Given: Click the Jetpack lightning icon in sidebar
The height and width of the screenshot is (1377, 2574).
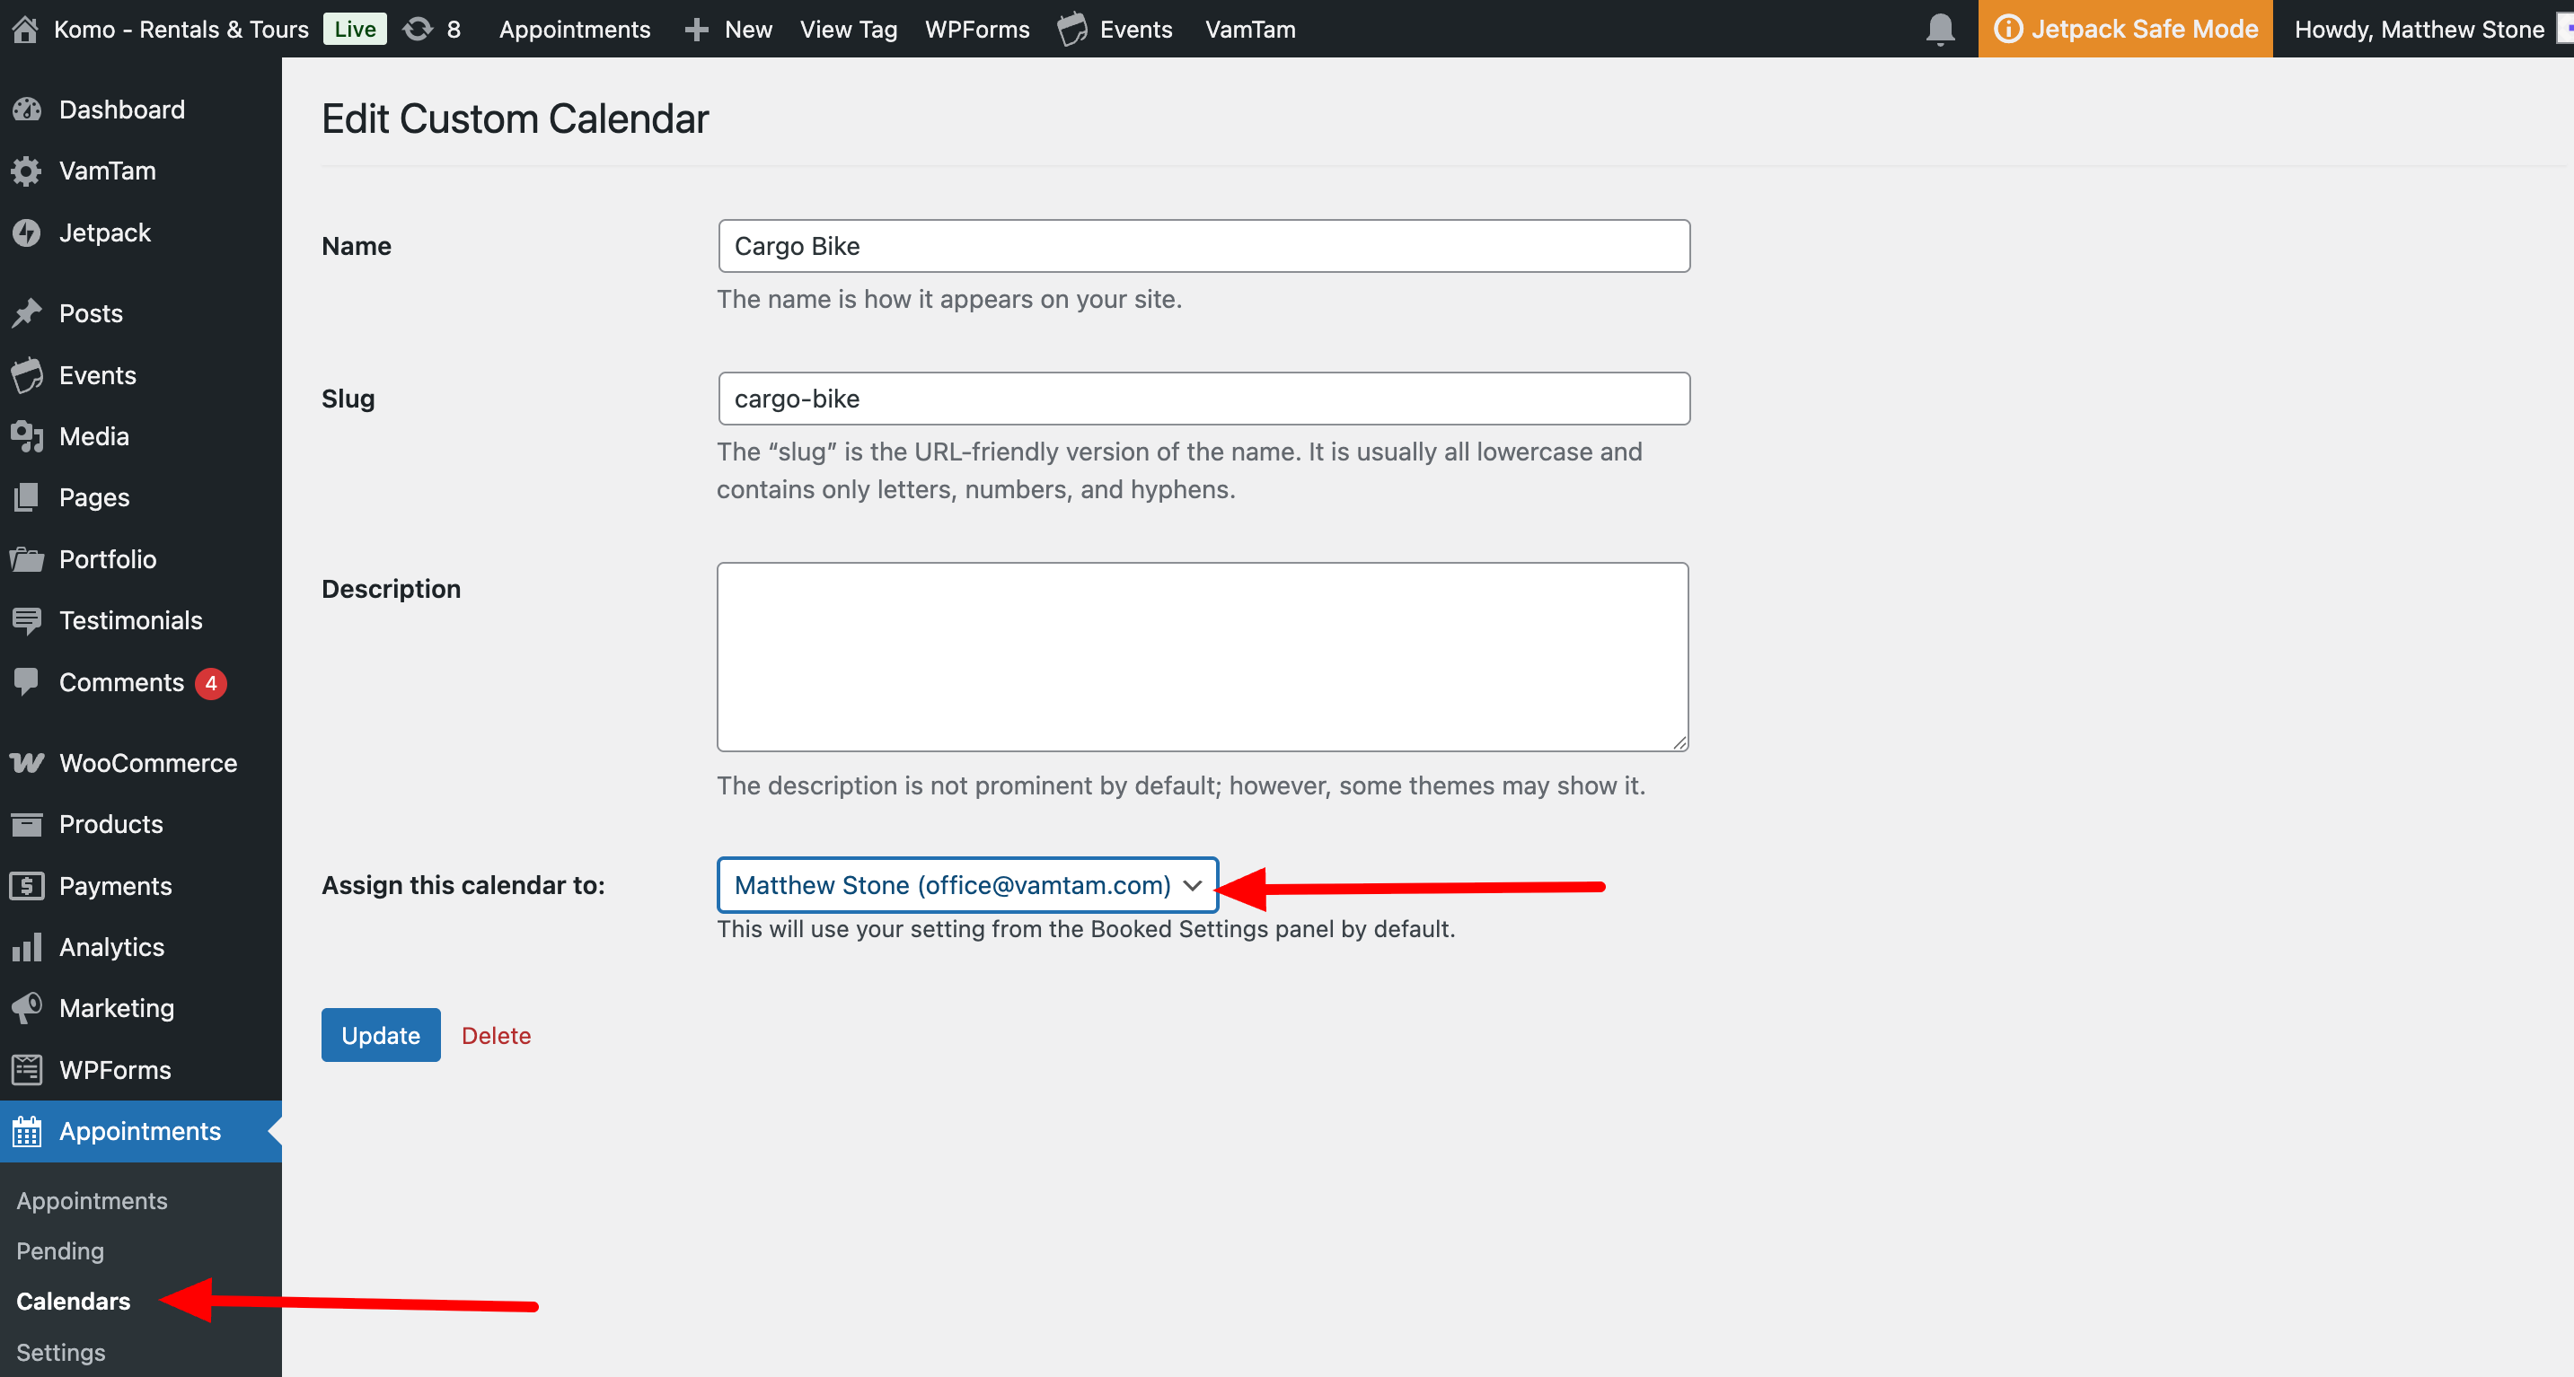Looking at the screenshot, I should click(27, 232).
